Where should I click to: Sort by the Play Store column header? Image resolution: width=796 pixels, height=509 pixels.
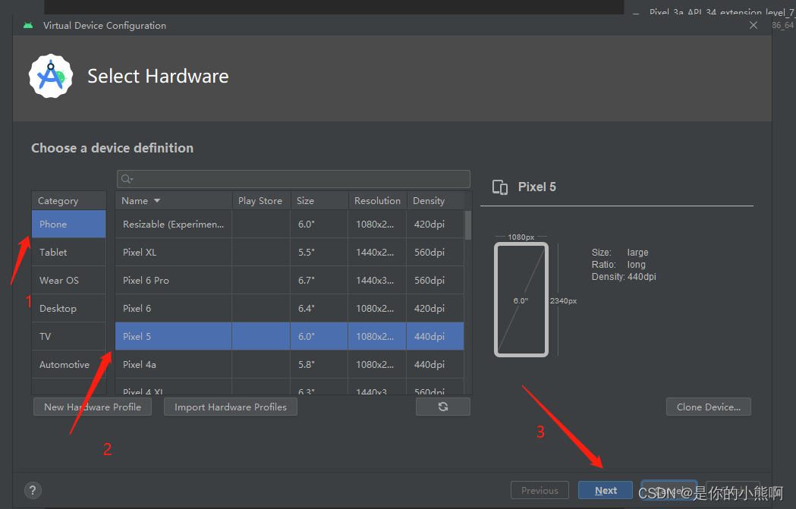coord(261,201)
